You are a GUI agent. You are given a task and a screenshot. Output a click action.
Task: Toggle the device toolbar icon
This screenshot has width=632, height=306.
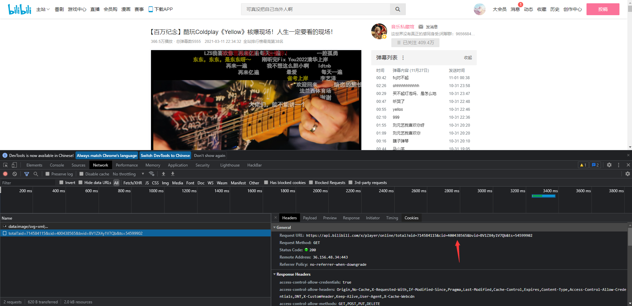point(14,165)
